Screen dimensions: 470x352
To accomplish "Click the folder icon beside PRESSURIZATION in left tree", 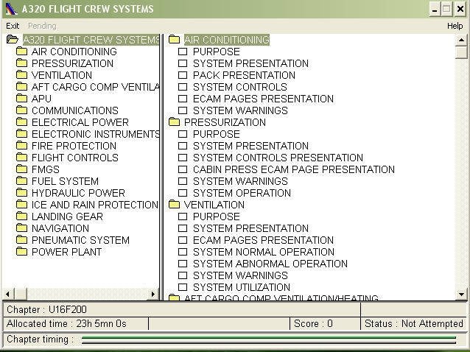I will pyautogui.click(x=21, y=63).
